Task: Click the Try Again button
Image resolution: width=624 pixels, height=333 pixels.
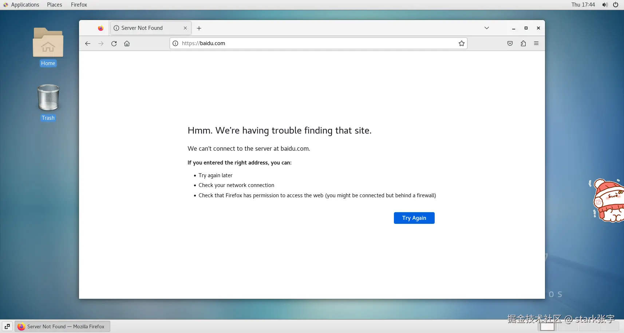Action: 414,218
